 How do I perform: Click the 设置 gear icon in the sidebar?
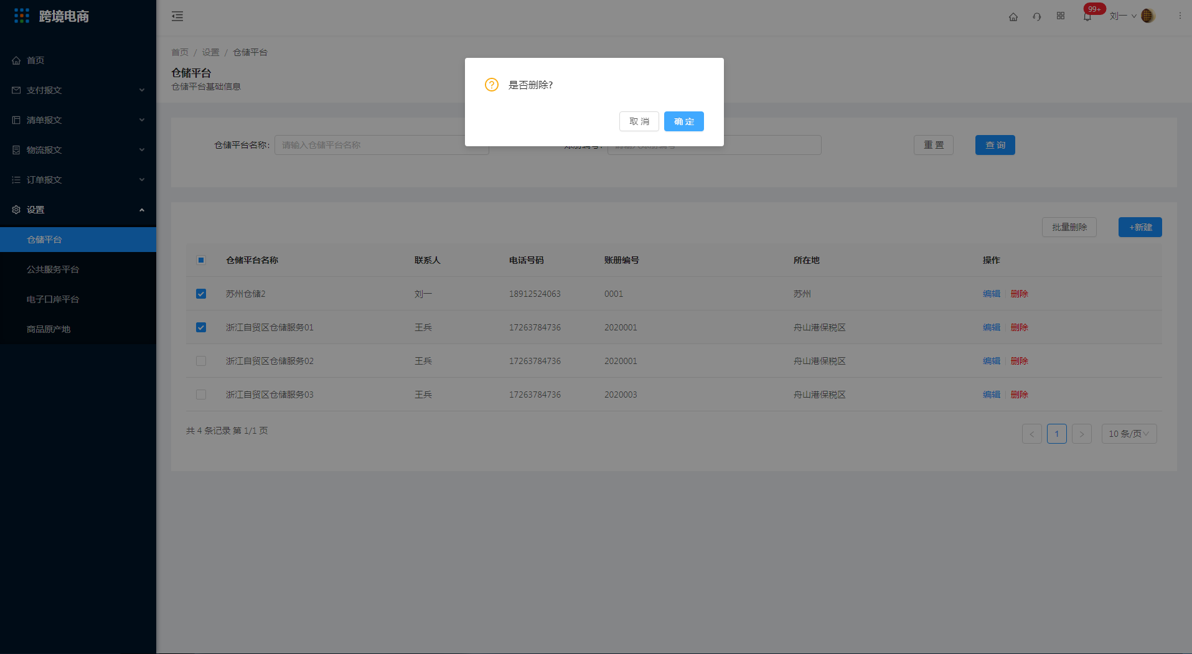[x=16, y=210]
